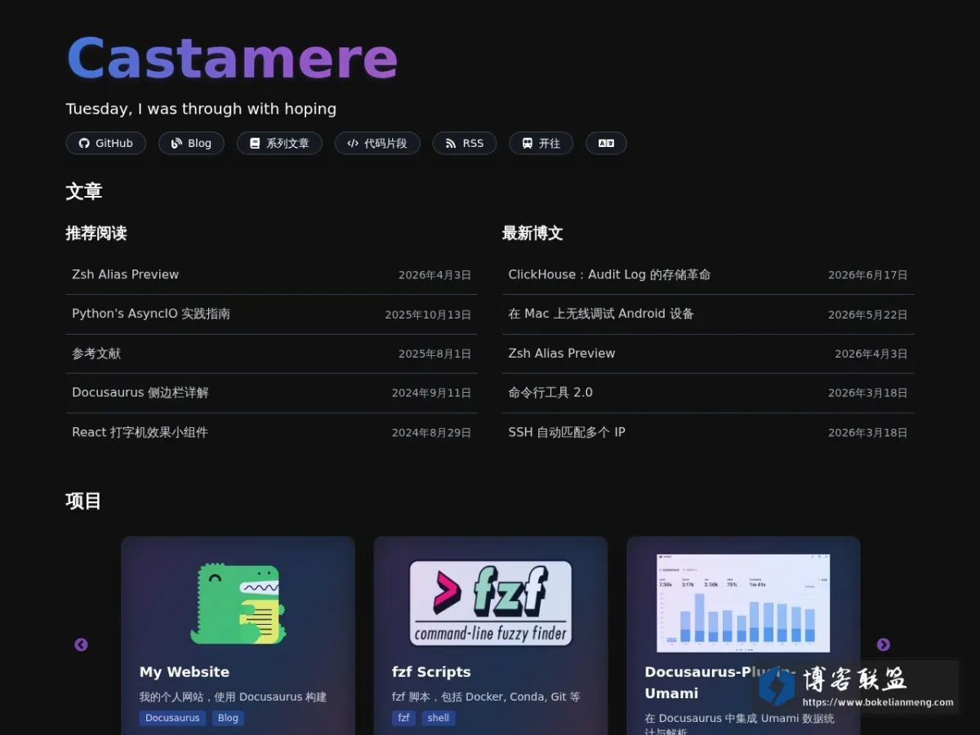
Task: Click the fzf command-line fuzzy finder thumbnail
Action: 491,603
